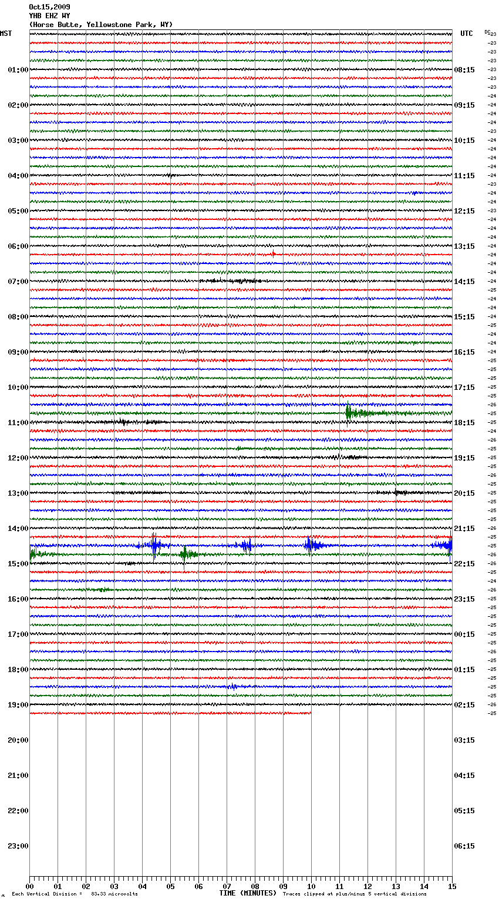
Task: Click "Each Vertical Division = 83.33 microvolts" footnote
Action: point(75,894)
